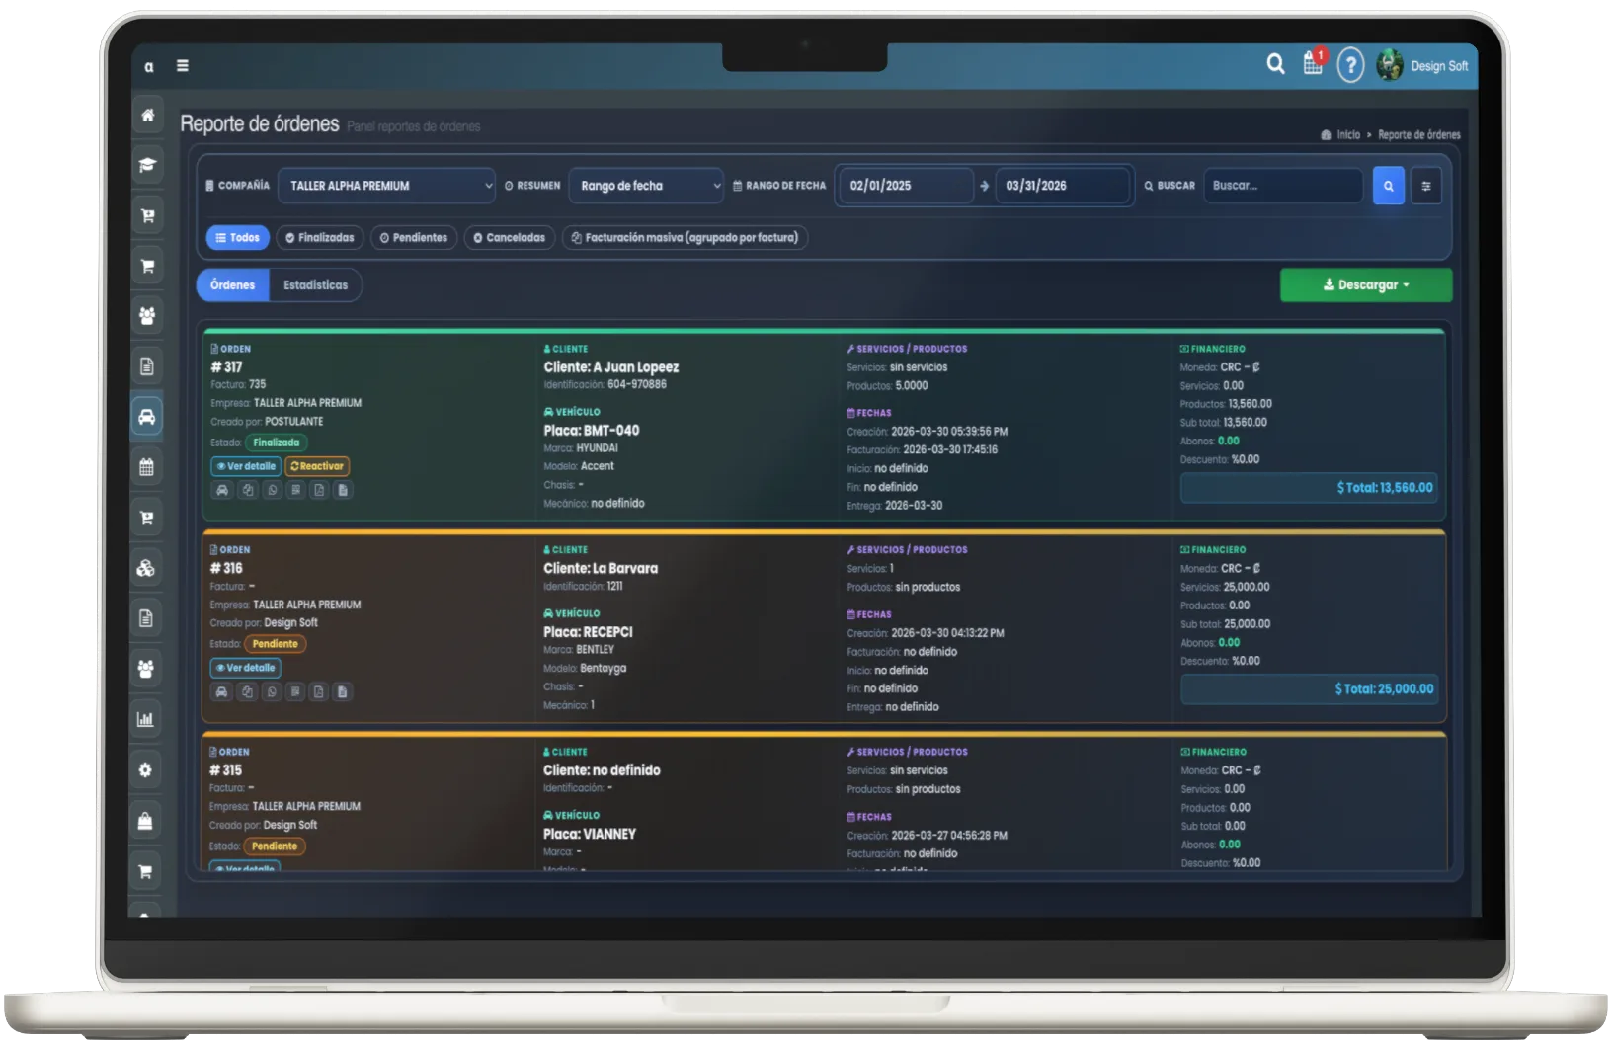The height and width of the screenshot is (1048, 1614).
Task: Click the home icon in the sidebar
Action: (147, 116)
